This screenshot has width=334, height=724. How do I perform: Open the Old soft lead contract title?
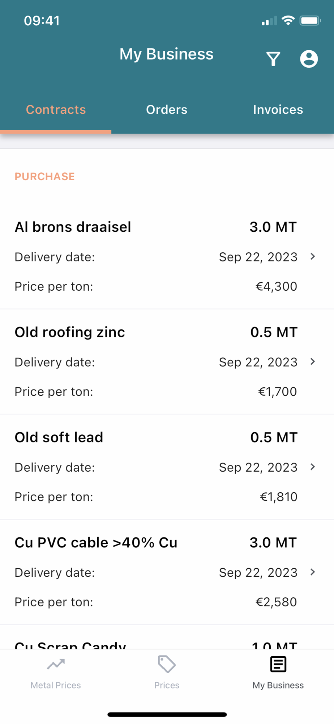(x=59, y=437)
